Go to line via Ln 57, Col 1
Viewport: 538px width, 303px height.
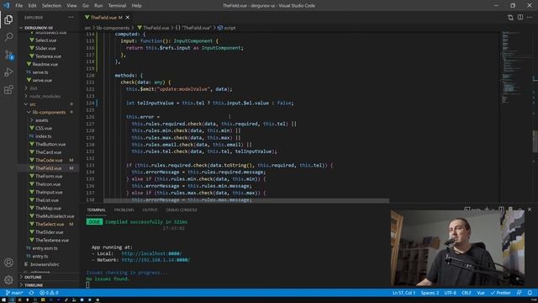click(403, 293)
